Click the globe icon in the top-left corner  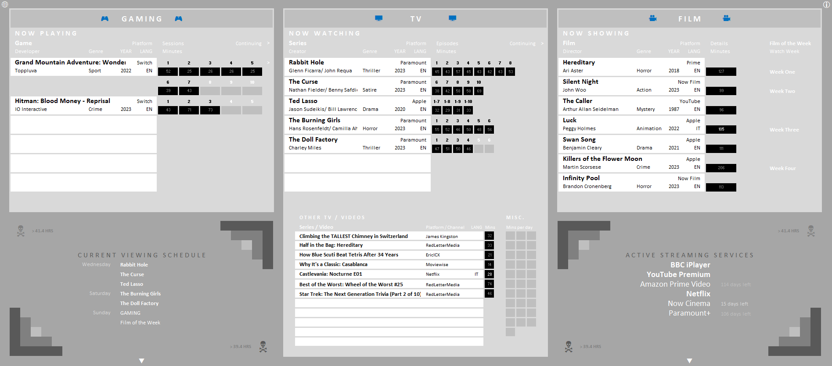pyautogui.click(x=5, y=4)
